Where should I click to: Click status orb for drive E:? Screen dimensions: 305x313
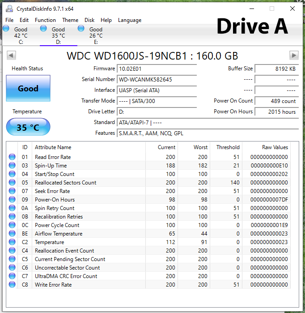[81, 29]
